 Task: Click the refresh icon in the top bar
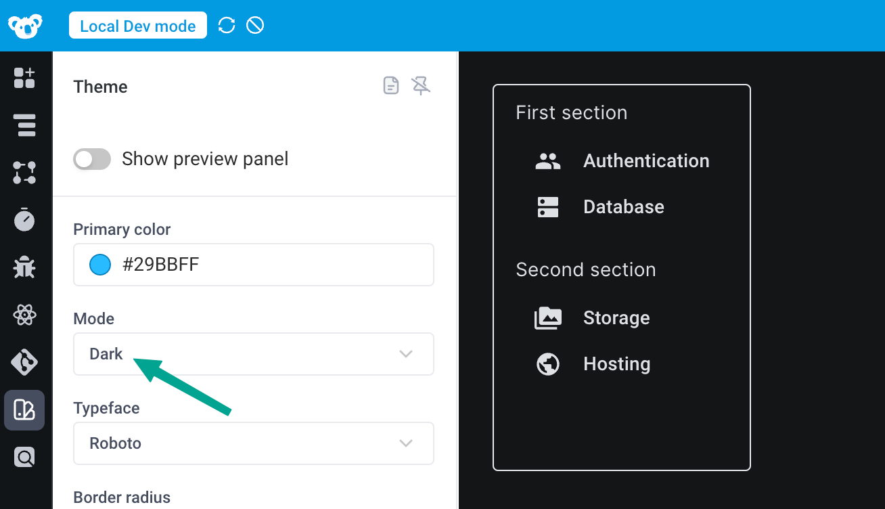226,25
